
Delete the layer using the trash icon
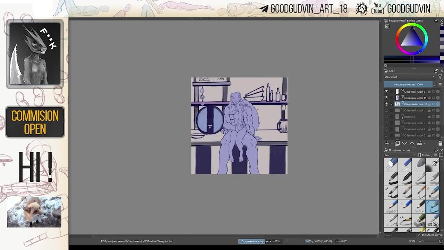click(440, 143)
